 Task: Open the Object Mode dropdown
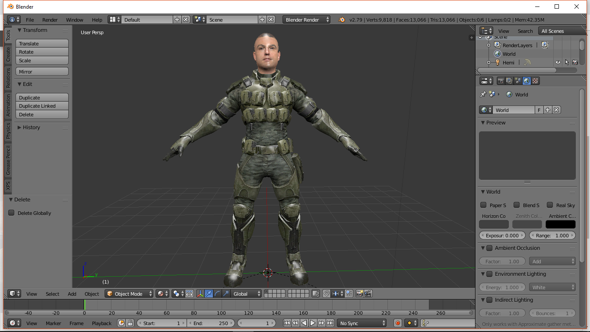click(x=129, y=294)
